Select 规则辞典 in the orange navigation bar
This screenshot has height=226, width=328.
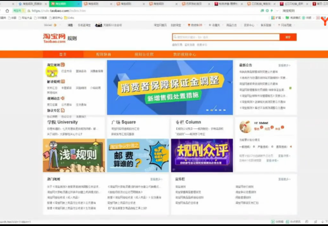[x=103, y=54]
